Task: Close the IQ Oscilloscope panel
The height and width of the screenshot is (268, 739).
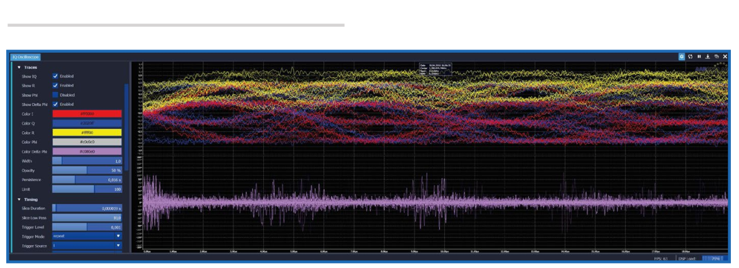Action: 725,56
